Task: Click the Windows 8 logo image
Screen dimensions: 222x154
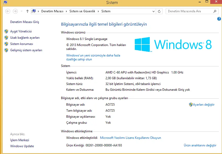Action: click(173, 44)
